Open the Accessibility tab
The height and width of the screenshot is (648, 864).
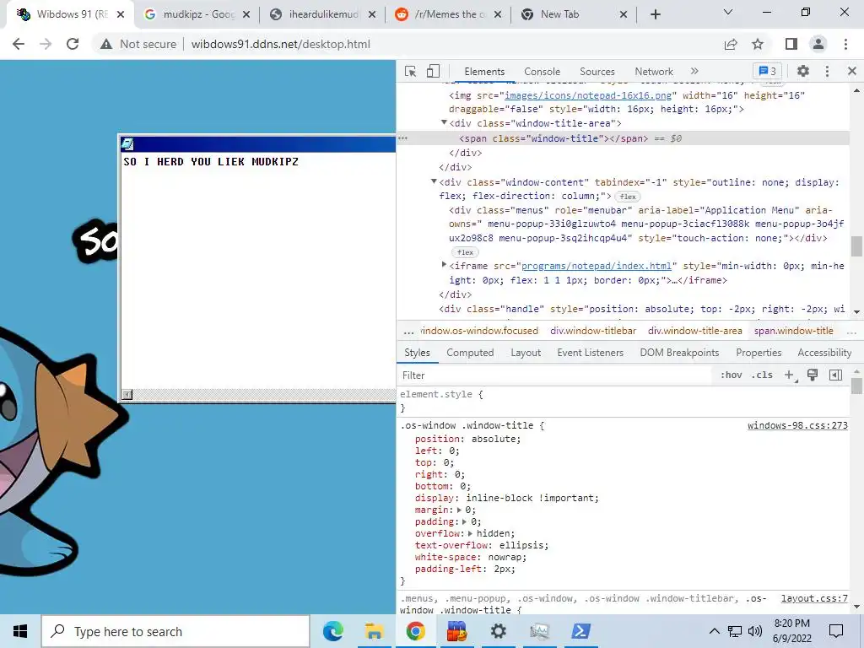click(x=824, y=353)
